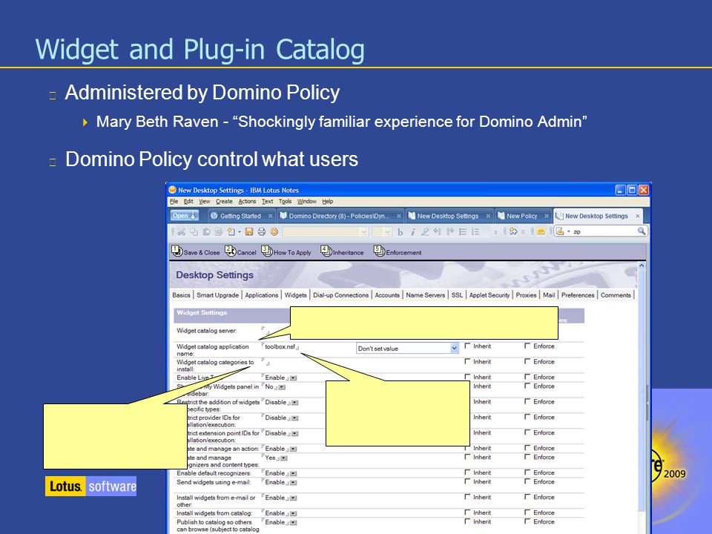Open Enable dropdown for Enable default recognizers

point(294,473)
